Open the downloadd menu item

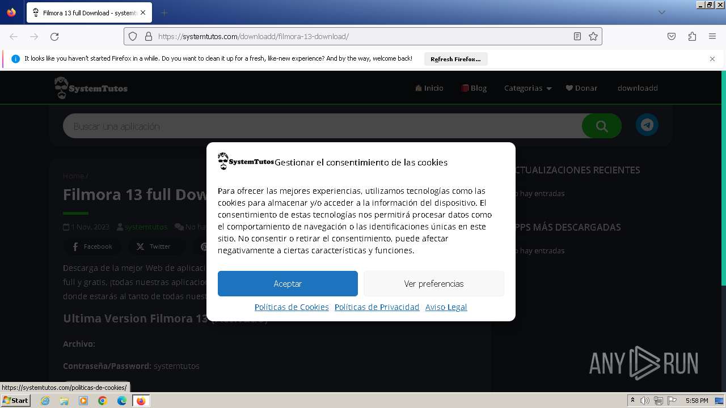point(638,88)
